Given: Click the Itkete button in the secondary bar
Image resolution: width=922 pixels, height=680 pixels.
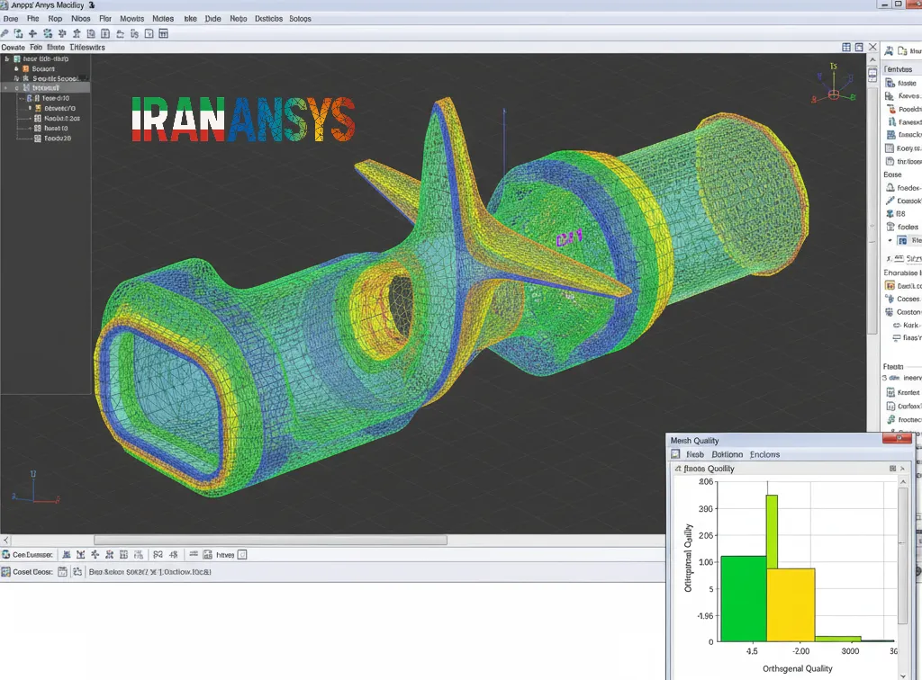Looking at the screenshot, I should tap(56, 47).
